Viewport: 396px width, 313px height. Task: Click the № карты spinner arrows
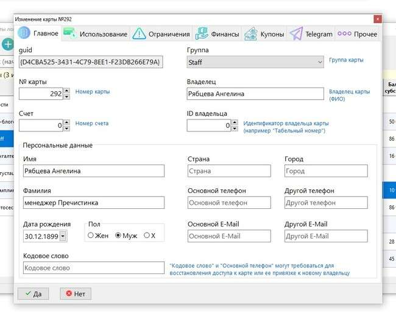pos(67,94)
